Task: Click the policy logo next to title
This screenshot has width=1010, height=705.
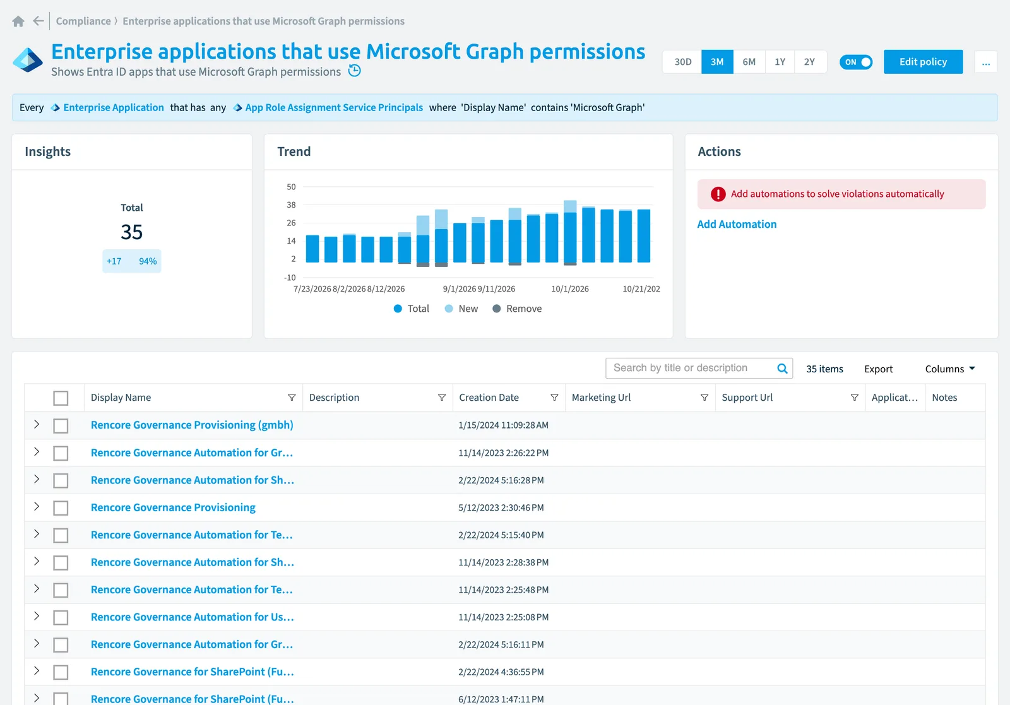Action: pos(28,61)
